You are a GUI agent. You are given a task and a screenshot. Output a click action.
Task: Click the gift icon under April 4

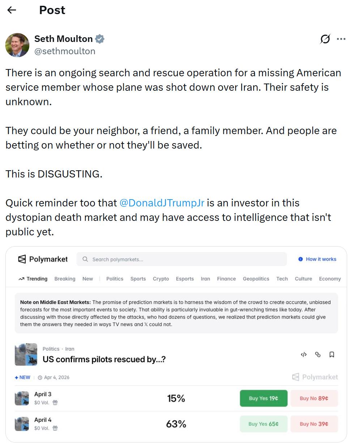(x=55, y=428)
